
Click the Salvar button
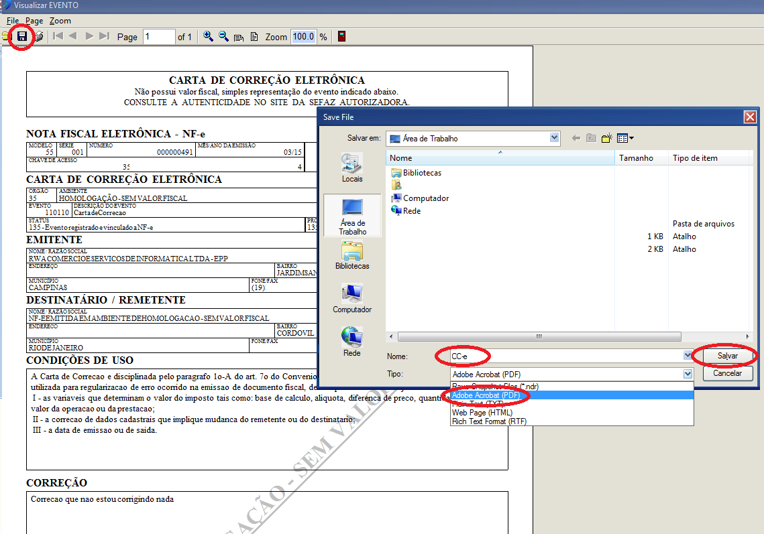[x=728, y=356]
